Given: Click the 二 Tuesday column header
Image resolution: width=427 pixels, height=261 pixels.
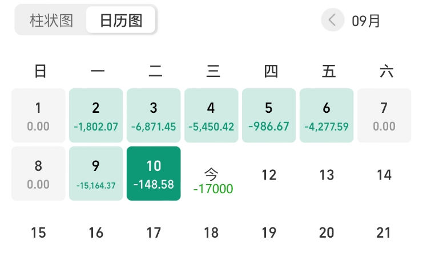Looking at the screenshot, I should pyautogui.click(x=155, y=71).
